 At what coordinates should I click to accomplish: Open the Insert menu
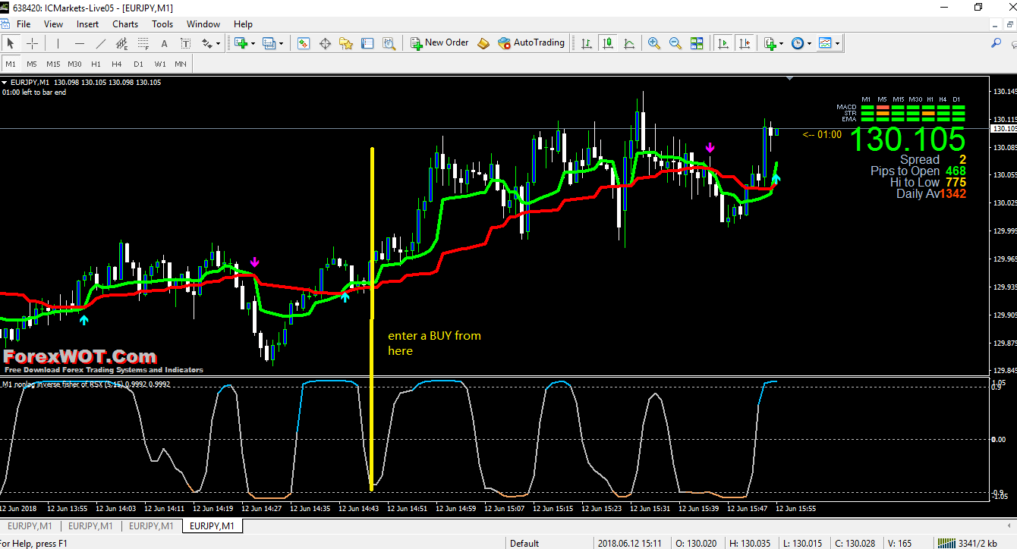[x=87, y=24]
